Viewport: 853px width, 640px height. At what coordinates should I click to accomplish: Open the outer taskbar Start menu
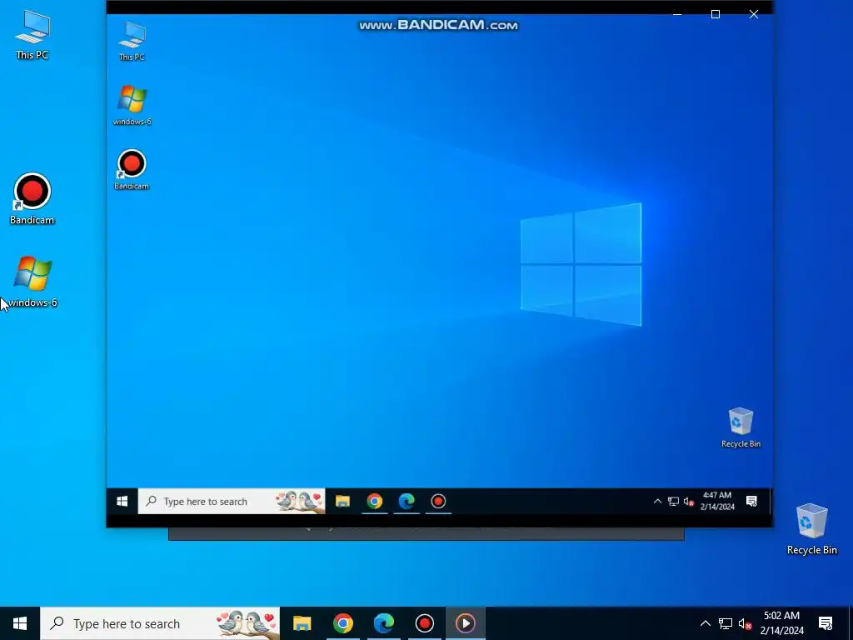pyautogui.click(x=20, y=623)
